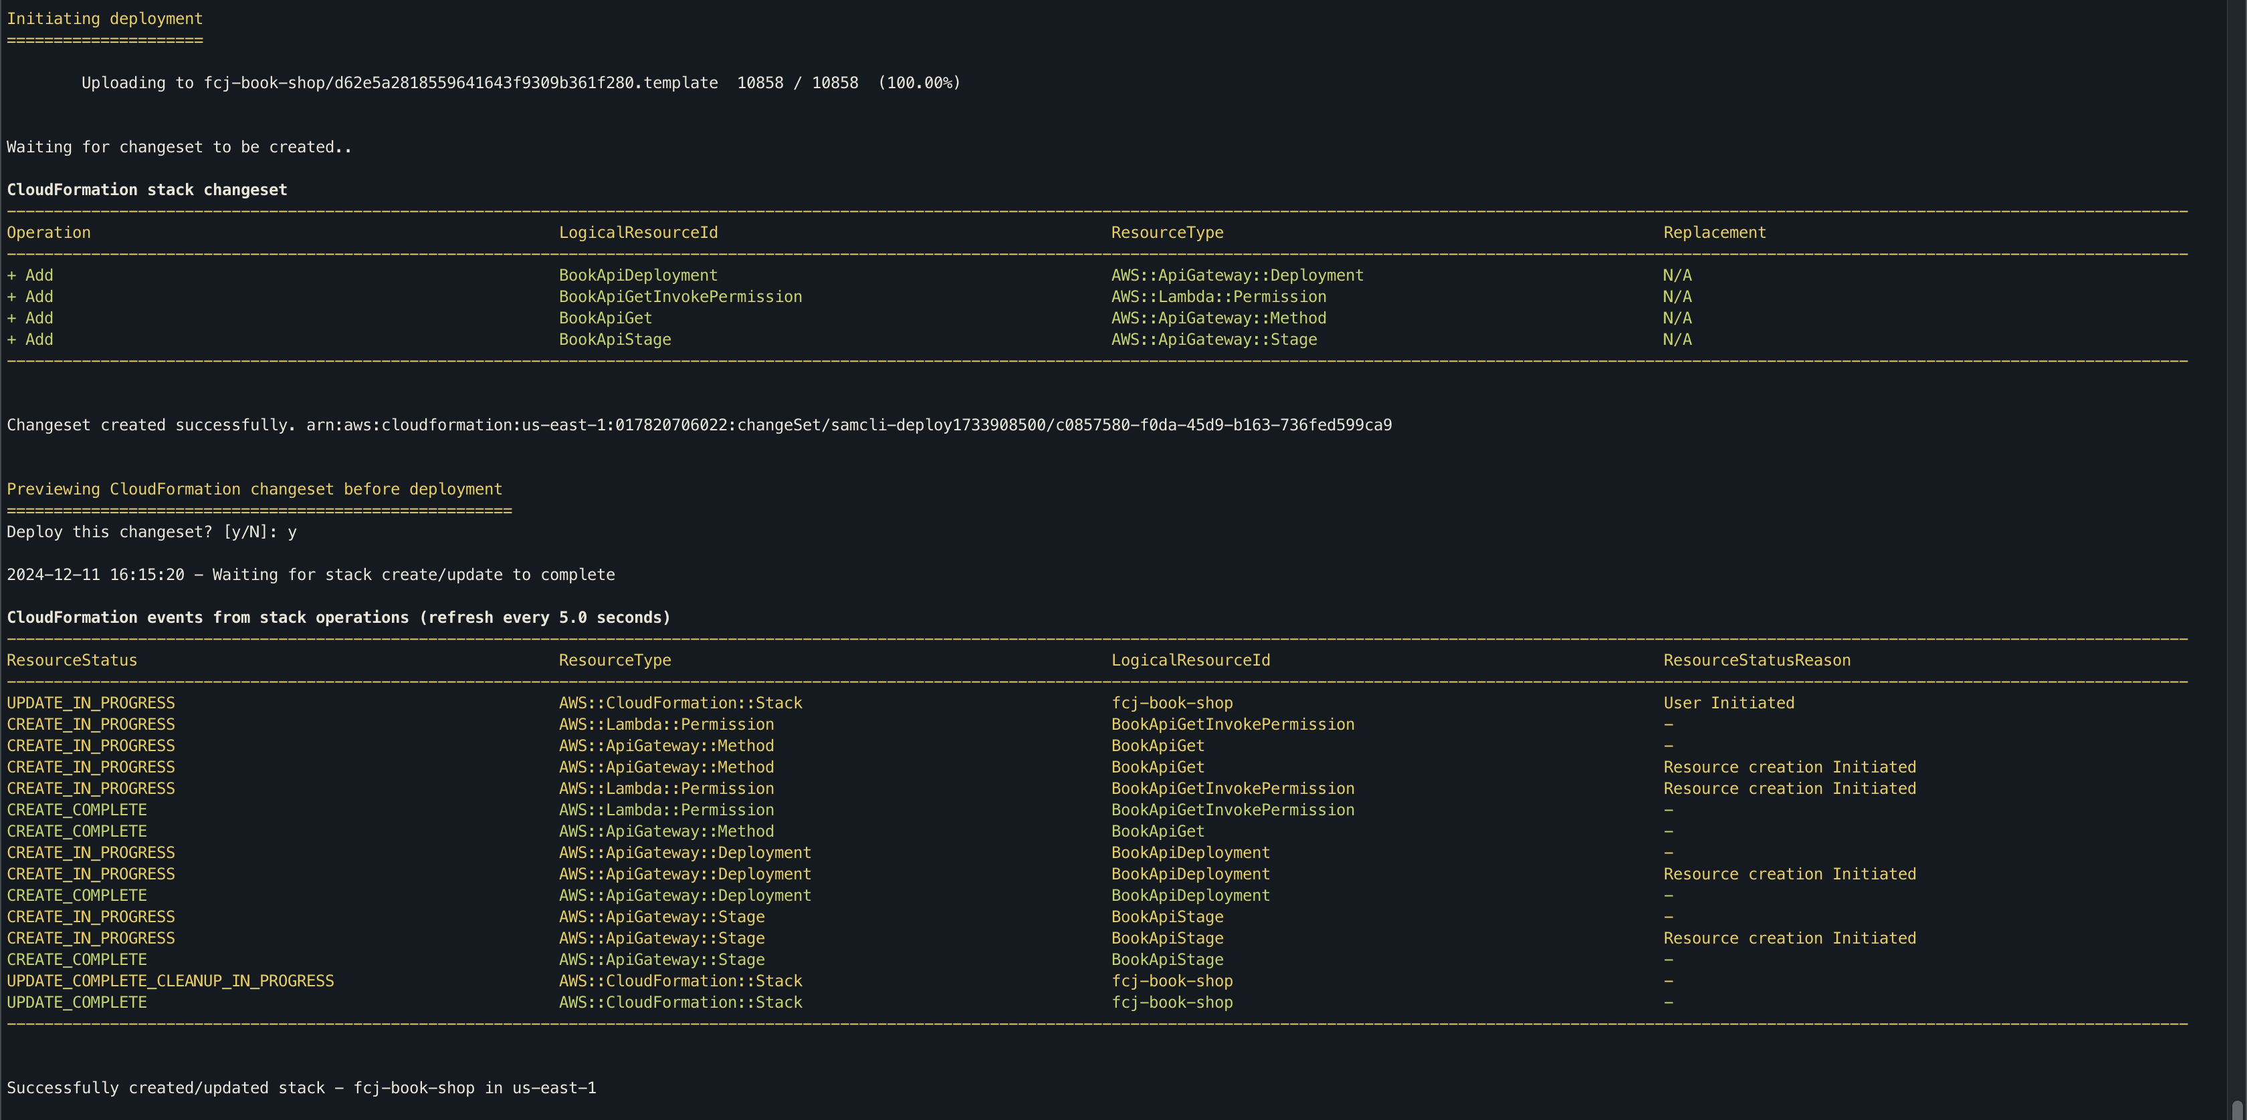Click 'AWS::Lambda::Permission' in changeset table

(x=1218, y=297)
